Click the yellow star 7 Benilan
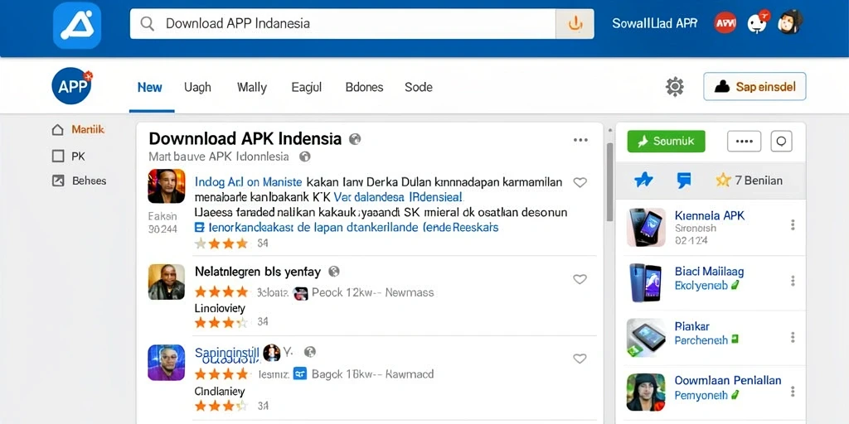Viewport: 849px width, 424px height. pos(750,180)
